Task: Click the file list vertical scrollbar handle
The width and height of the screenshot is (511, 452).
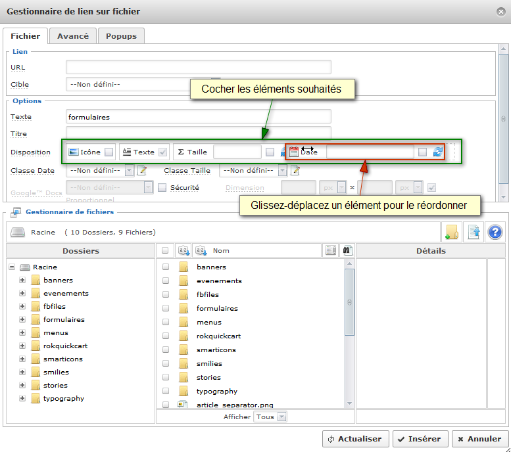Action: 349,302
